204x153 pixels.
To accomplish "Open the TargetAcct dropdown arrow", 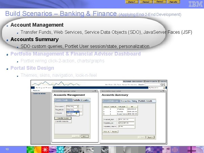I will click(x=78, y=110).
